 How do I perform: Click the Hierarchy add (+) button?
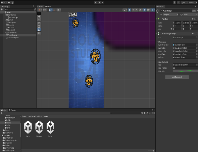2,9
